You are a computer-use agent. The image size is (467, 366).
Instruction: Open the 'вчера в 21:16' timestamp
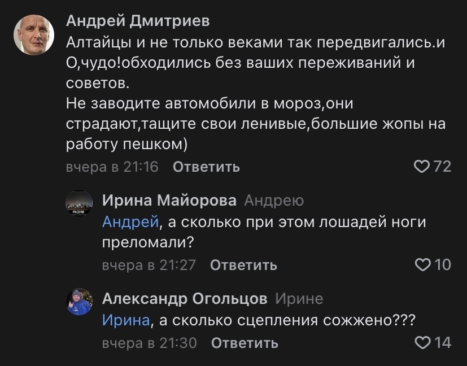click(112, 167)
